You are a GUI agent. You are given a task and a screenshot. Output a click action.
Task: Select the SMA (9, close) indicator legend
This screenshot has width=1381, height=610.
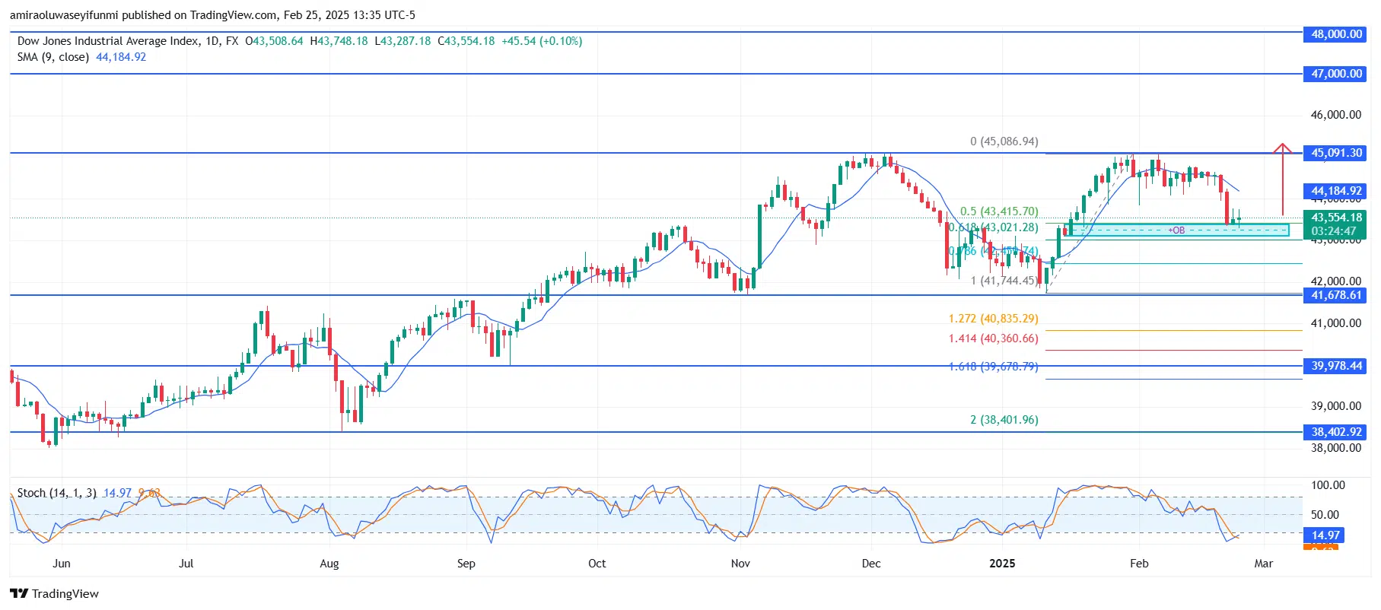pos(53,57)
